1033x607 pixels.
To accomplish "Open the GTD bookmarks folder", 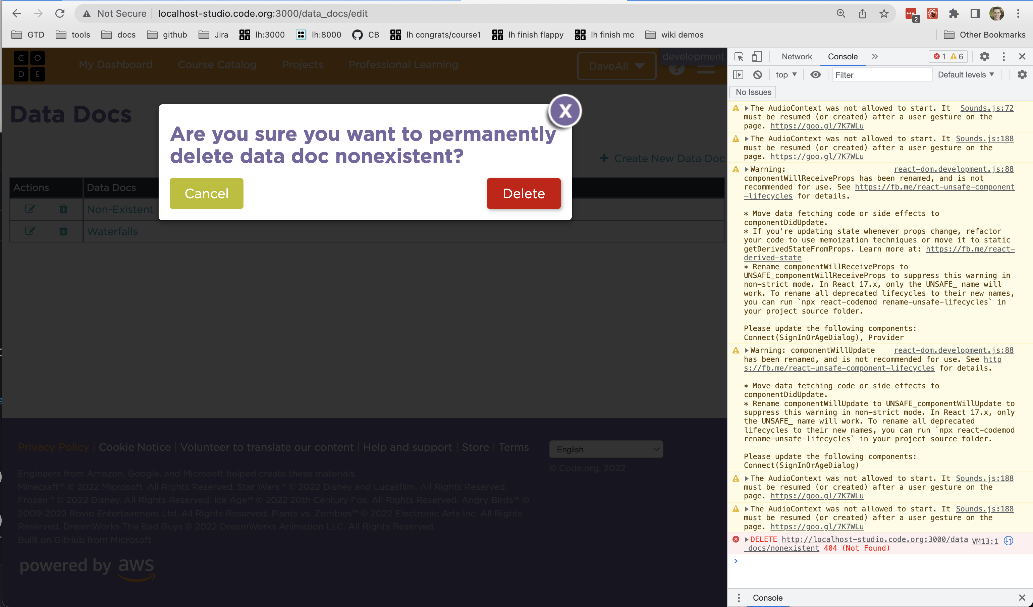I will [28, 35].
